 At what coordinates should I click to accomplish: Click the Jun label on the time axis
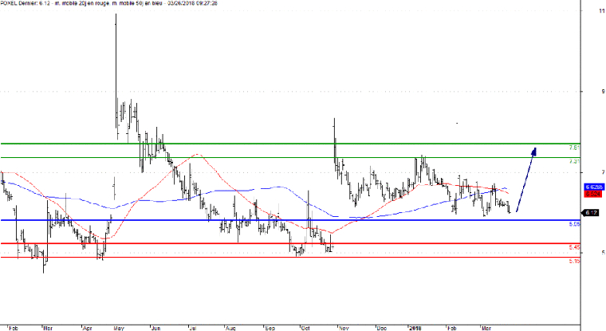click(155, 329)
